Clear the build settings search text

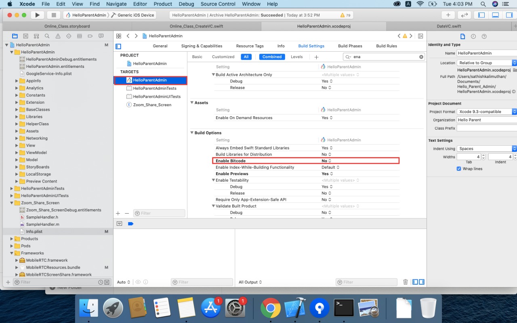pyautogui.click(x=421, y=57)
